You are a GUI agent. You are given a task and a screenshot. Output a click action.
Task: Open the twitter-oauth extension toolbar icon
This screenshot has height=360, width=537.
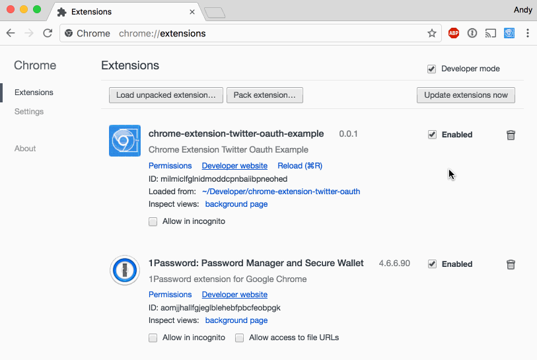tap(509, 33)
